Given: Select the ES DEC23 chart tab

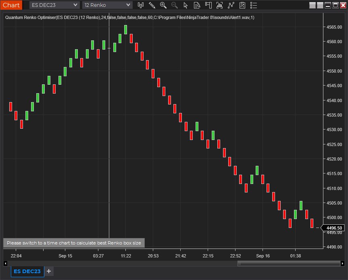Looking at the screenshot, I should tap(27, 272).
